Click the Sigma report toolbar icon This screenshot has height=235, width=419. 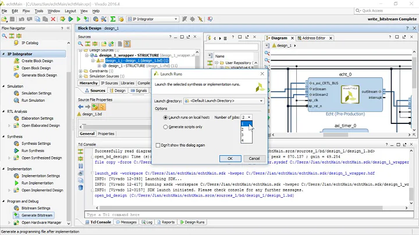[x=113, y=19]
